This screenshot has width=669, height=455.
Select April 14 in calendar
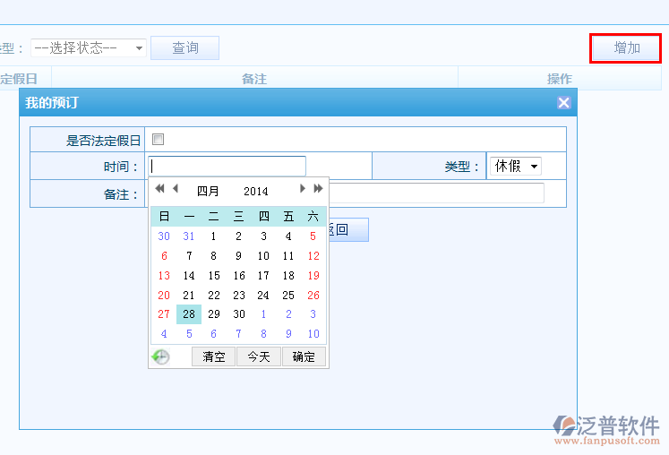(x=189, y=276)
